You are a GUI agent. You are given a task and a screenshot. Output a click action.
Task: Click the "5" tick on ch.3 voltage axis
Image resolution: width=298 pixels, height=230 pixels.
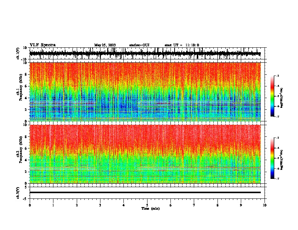tap(26, 187)
